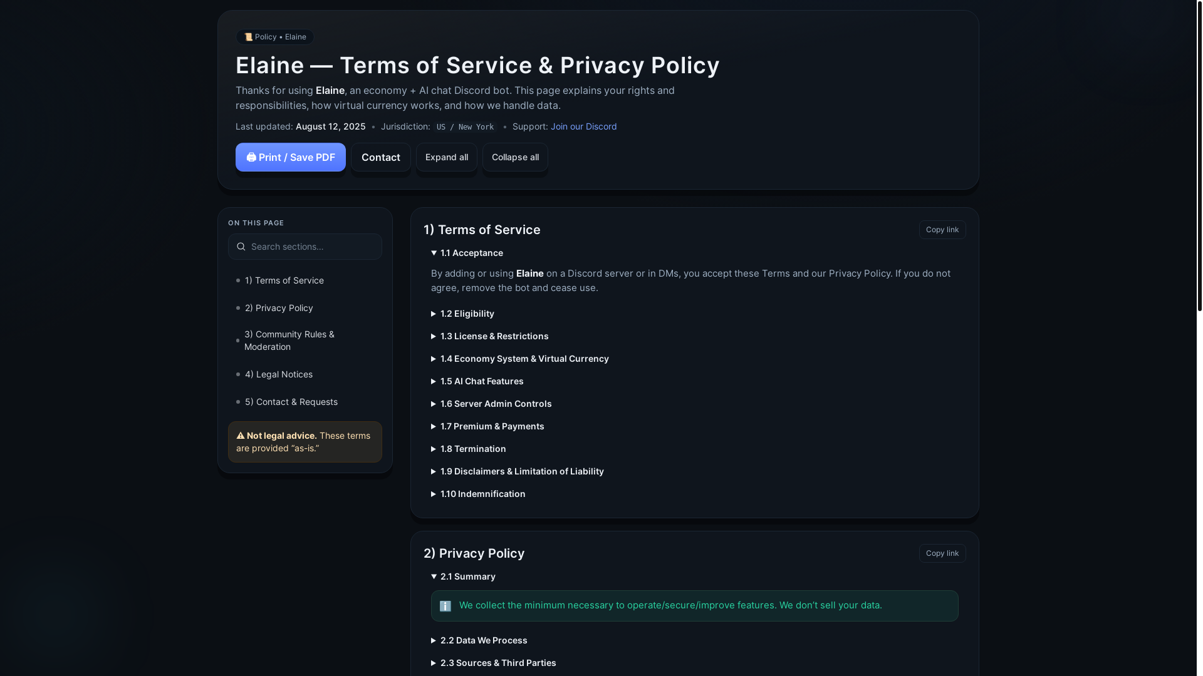This screenshot has height=676, width=1203.
Task: Copy link for Privacy Policy section
Action: (942, 553)
